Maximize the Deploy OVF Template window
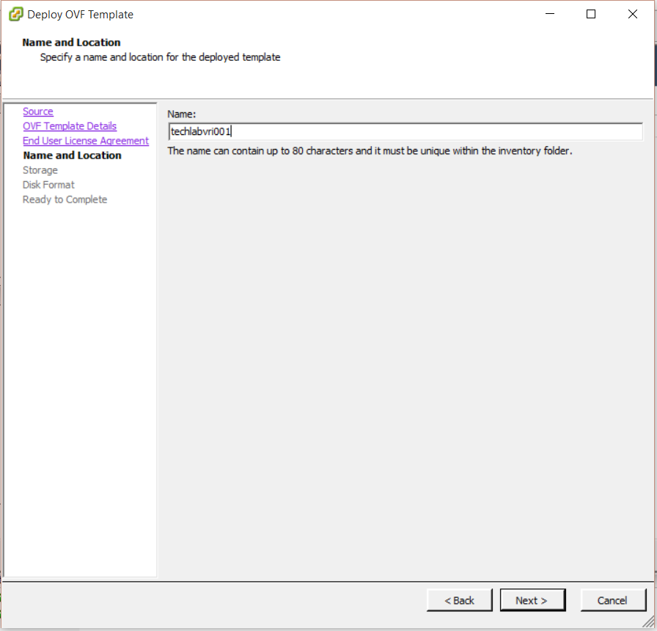 pos(591,14)
